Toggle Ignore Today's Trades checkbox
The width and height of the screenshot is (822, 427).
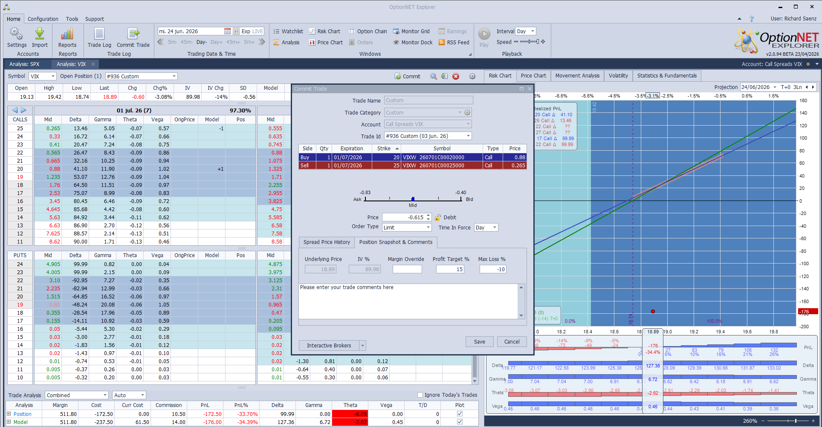[x=420, y=395]
